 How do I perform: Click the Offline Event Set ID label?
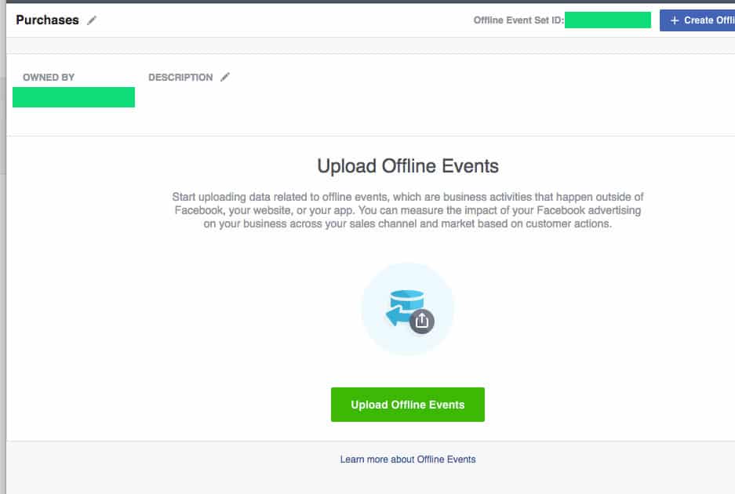(519, 20)
